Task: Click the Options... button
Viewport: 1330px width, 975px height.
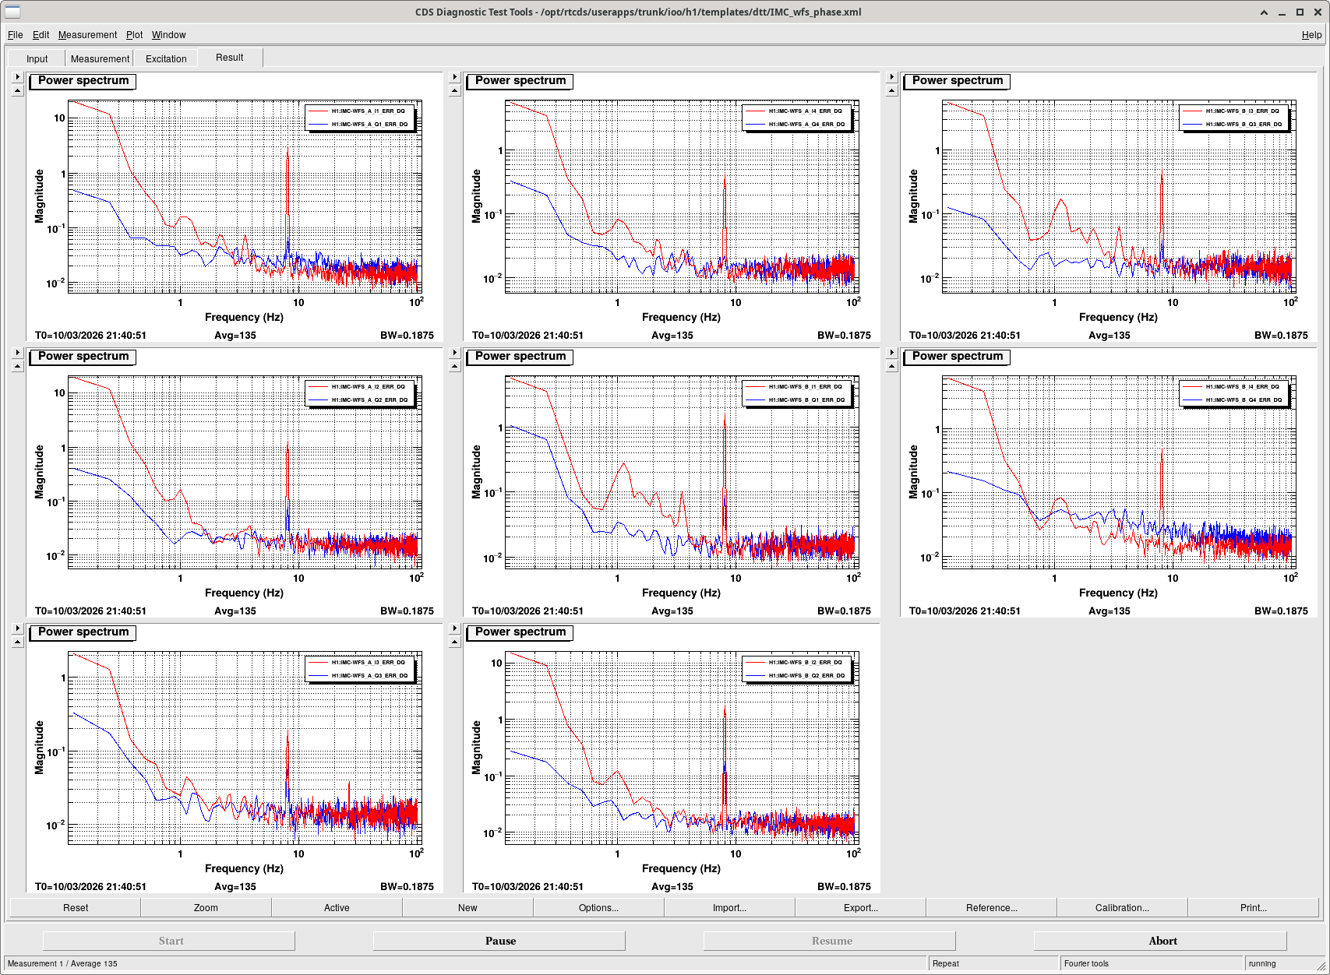Action: coord(598,908)
